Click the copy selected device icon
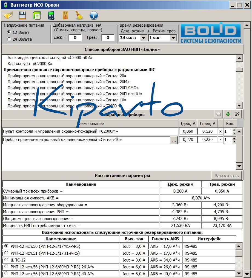Viewport: 252px width, 278px height. pos(218,114)
